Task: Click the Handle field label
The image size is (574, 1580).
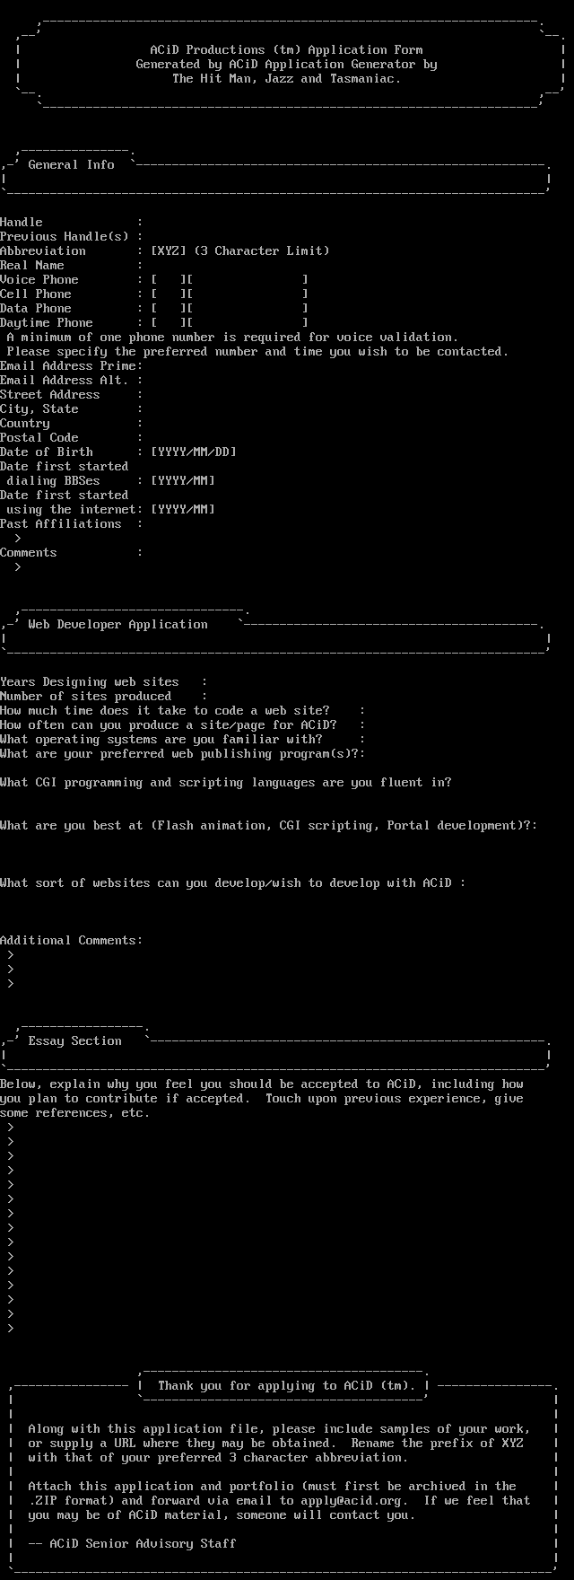Action: click(x=22, y=223)
